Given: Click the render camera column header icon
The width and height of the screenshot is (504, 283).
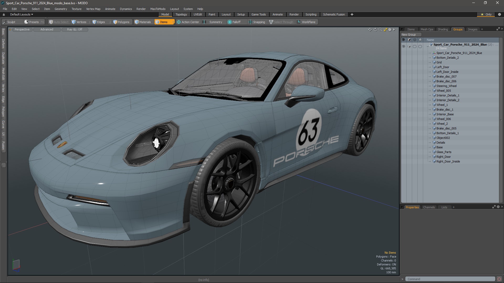Looking at the screenshot, I should click(x=409, y=40).
